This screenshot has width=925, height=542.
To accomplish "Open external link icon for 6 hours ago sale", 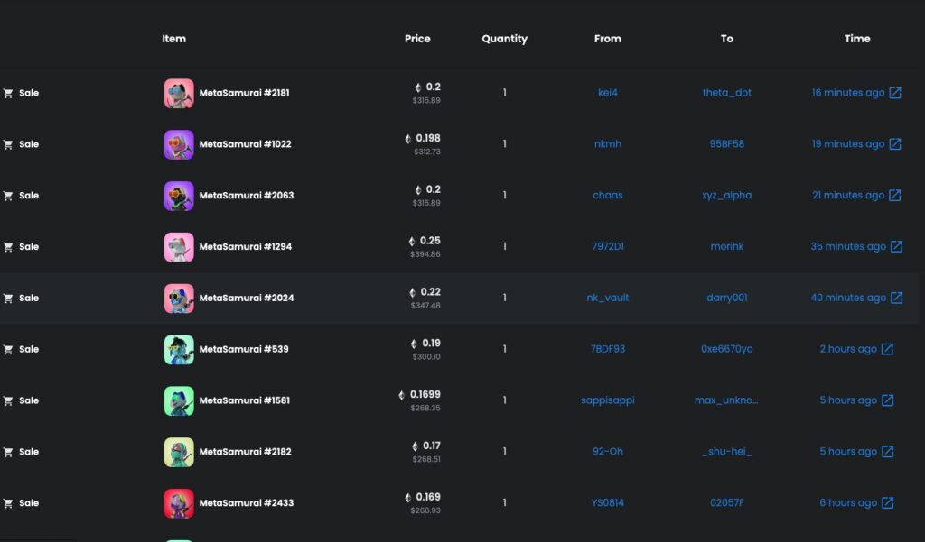I will click(x=887, y=503).
